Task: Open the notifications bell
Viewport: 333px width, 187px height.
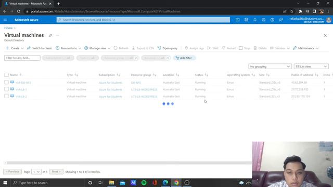Action: point(255,20)
